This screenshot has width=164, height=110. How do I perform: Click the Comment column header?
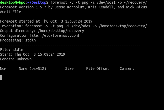point(127,69)
